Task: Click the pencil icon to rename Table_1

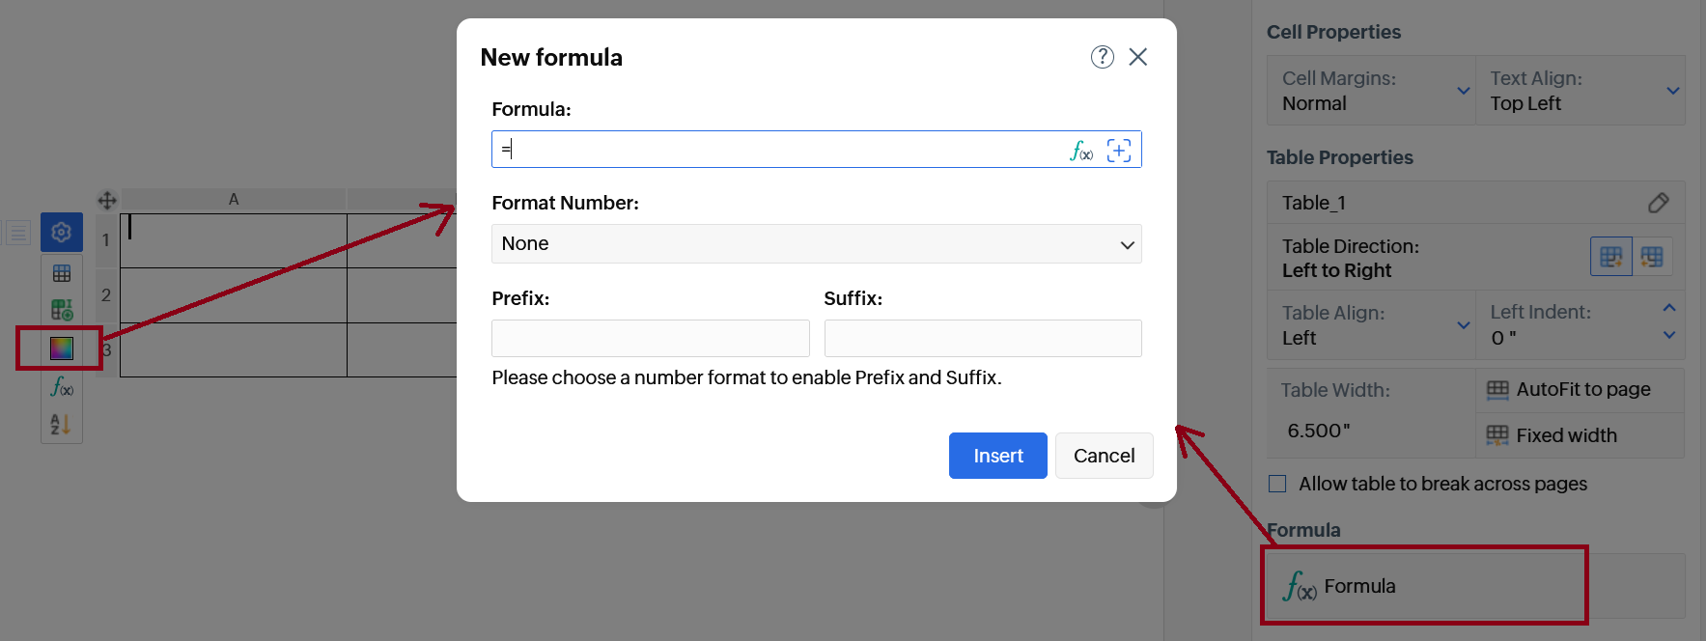Action: point(1658,203)
